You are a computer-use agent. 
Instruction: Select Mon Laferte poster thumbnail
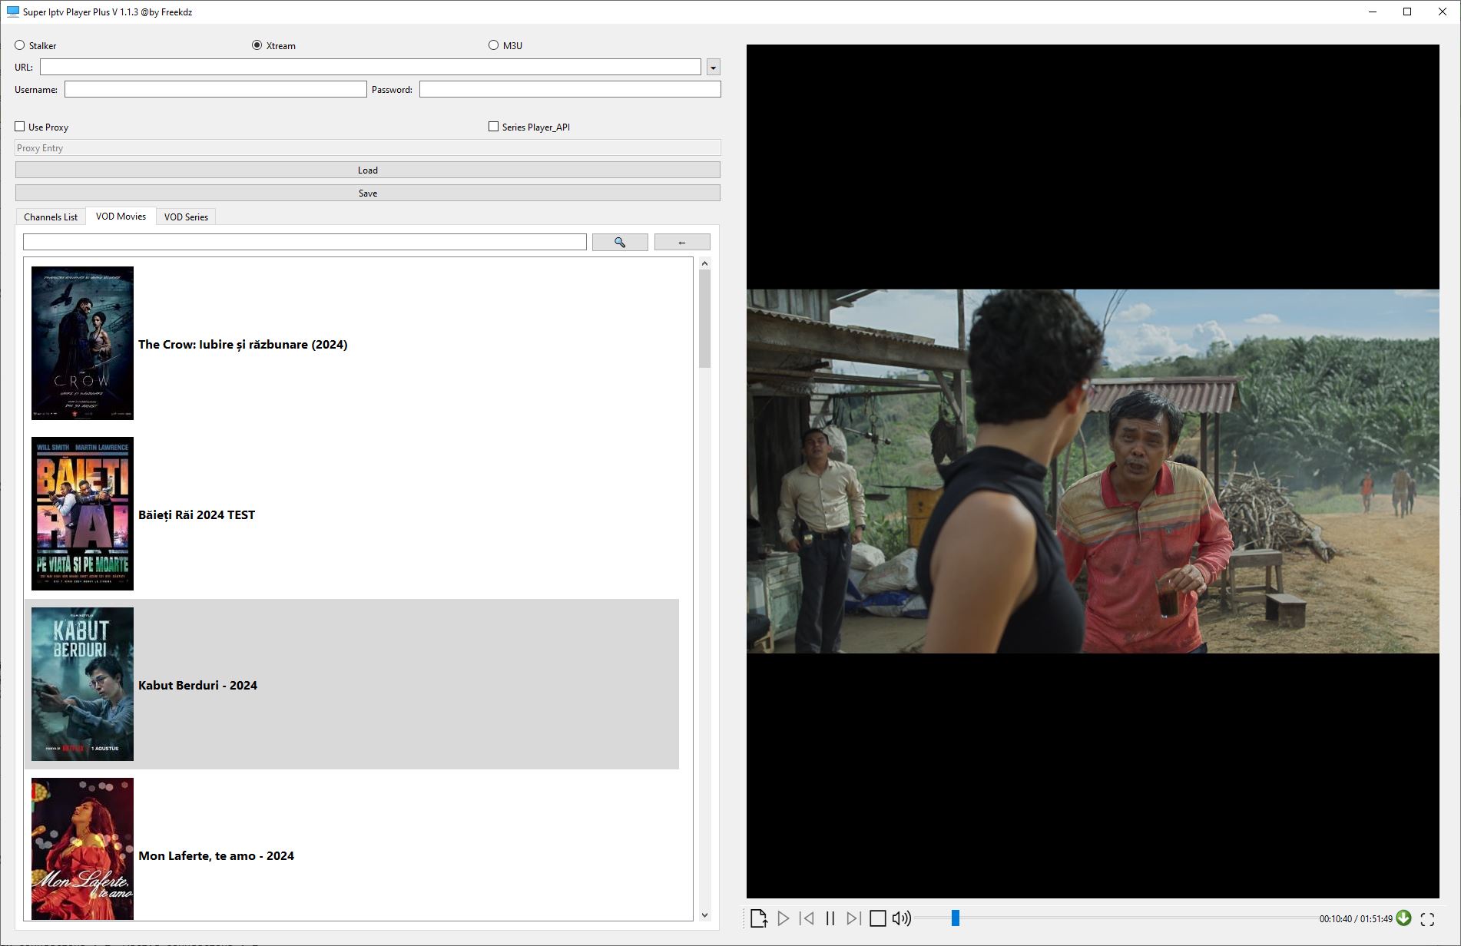(82, 849)
